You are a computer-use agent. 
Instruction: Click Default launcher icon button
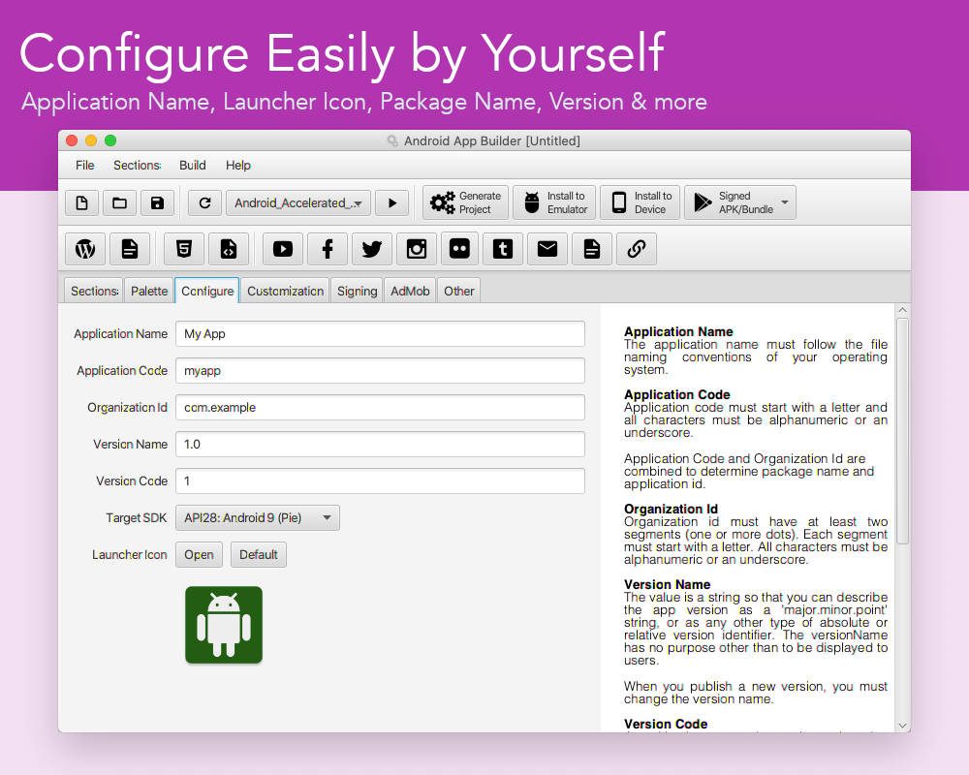(259, 554)
